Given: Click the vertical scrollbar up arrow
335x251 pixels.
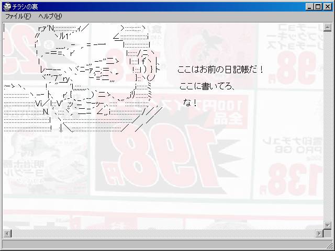Looking at the screenshot, I should point(327,27).
